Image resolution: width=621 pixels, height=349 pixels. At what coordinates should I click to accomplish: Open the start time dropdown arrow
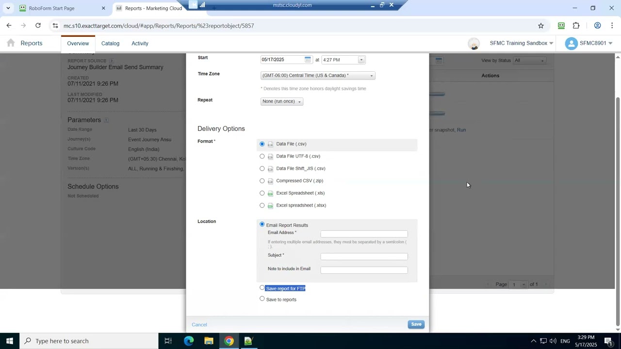point(361,60)
